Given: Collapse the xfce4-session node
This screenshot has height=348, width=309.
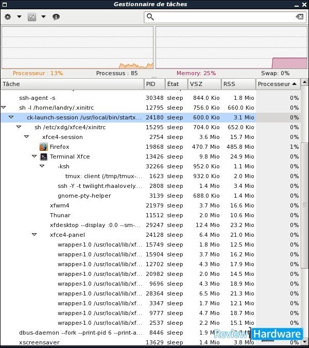Looking at the screenshot, I should (x=27, y=137).
